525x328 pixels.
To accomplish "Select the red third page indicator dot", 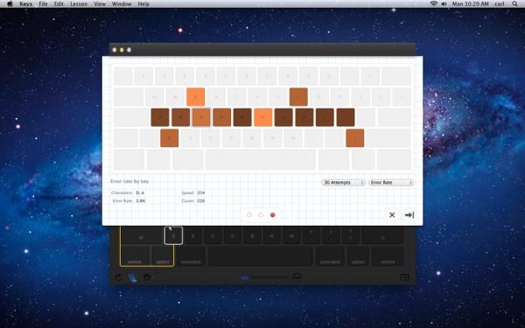I will 272,215.
